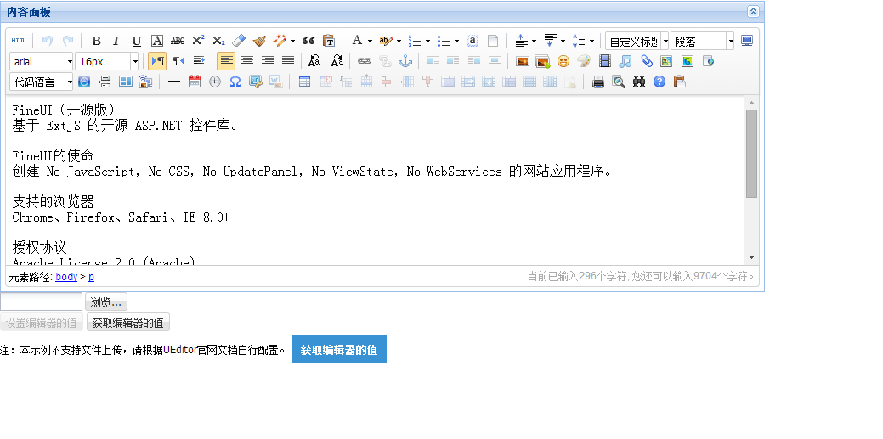Insert a hyperlink
The height and width of the screenshot is (439, 883).
(x=365, y=61)
